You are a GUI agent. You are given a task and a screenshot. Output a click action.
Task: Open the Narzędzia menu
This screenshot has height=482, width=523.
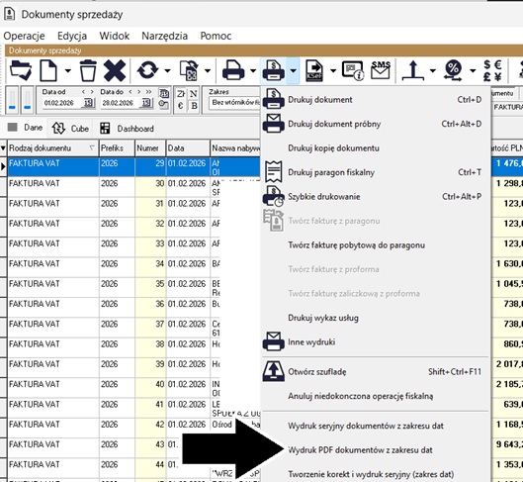tap(164, 36)
